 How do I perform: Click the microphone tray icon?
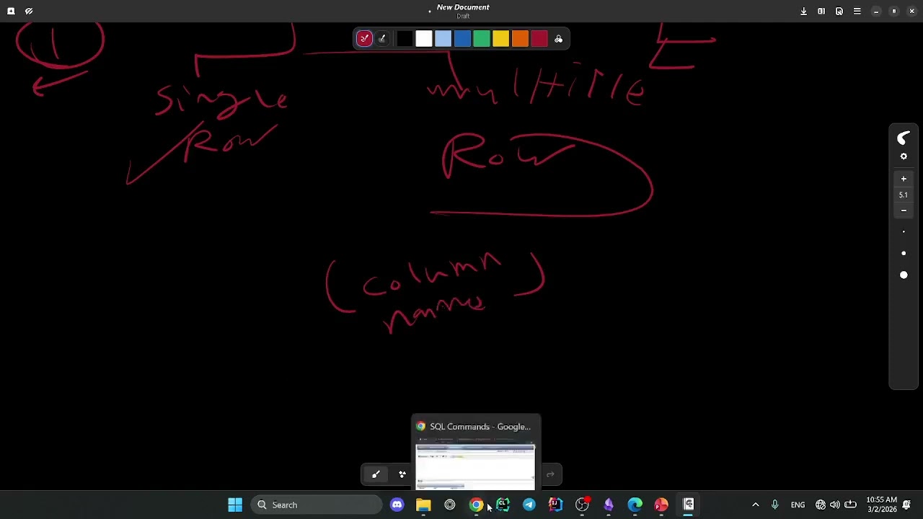[774, 505]
